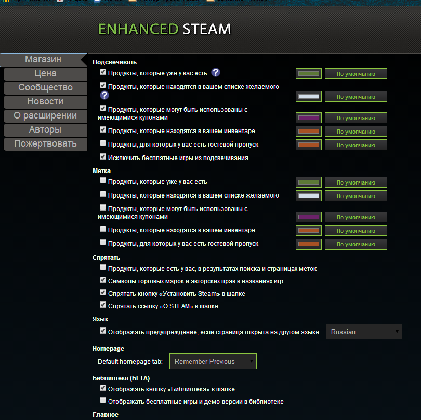The height and width of the screenshot is (420, 421).
Task: Pick the orange highlight color for inventory products
Action: point(309,132)
